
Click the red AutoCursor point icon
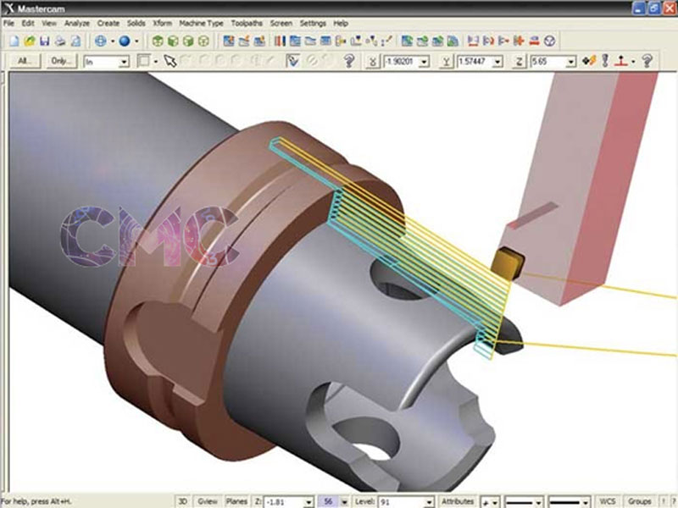click(x=621, y=61)
